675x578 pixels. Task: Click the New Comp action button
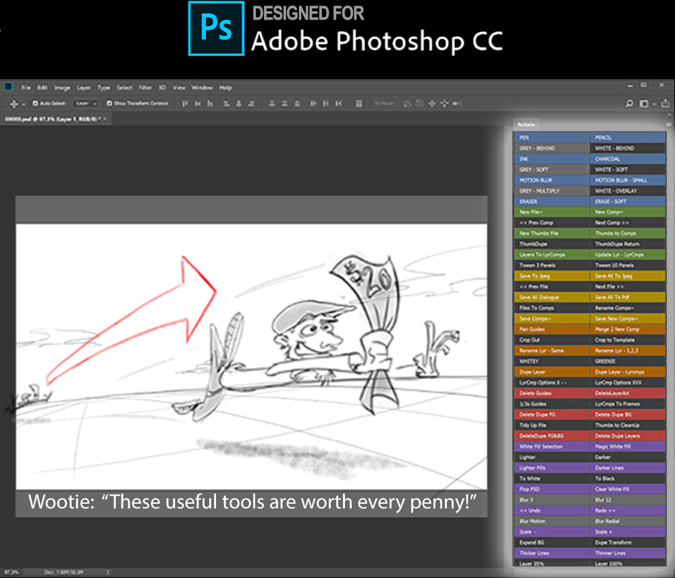(628, 212)
